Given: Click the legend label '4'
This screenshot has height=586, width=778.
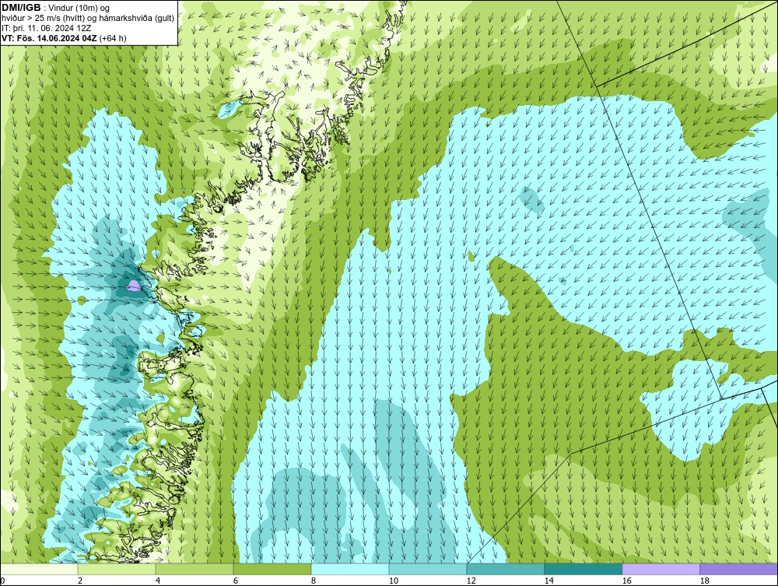Looking at the screenshot, I should pos(158,581).
